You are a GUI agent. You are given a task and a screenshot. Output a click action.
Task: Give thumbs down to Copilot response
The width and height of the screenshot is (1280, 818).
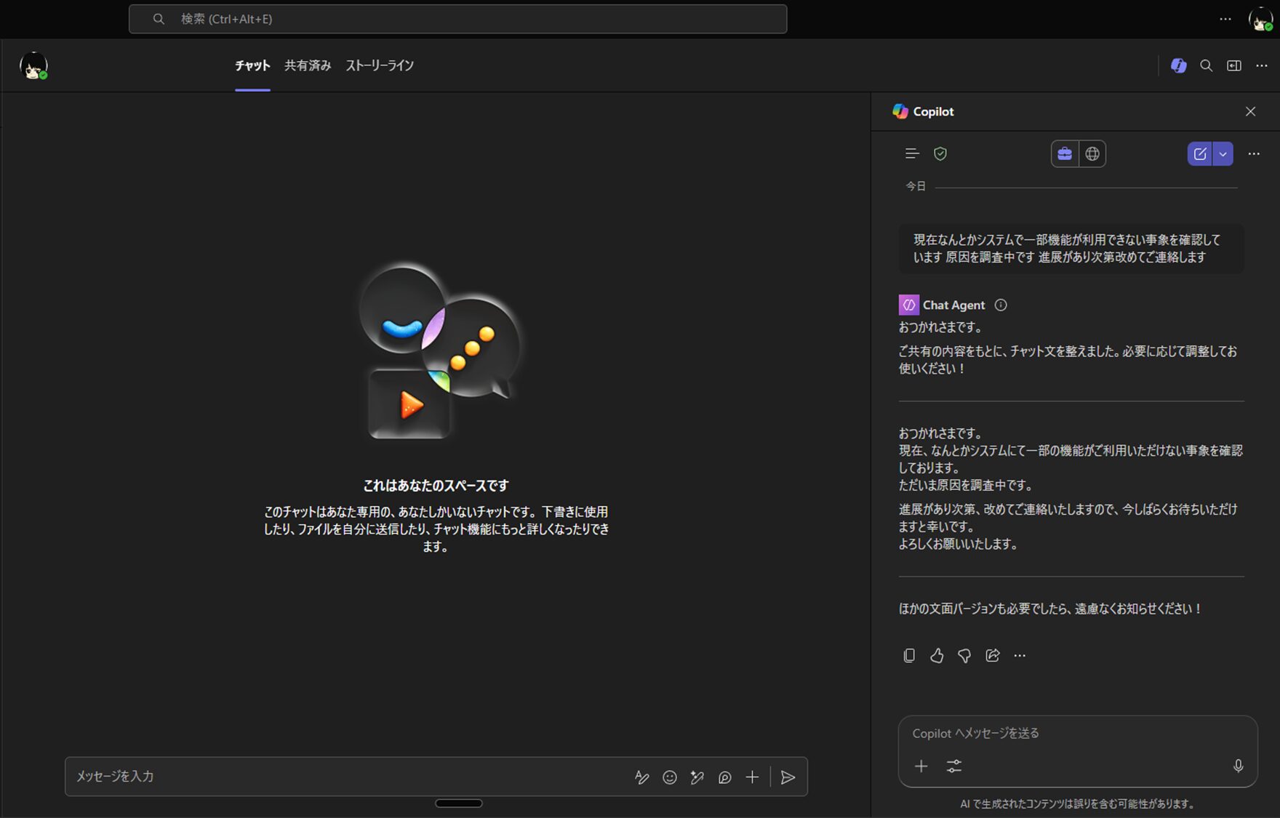[x=964, y=656]
